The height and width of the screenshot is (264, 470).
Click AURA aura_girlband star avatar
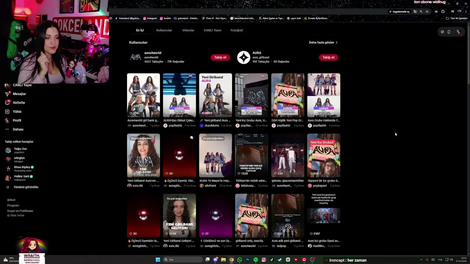click(x=243, y=57)
